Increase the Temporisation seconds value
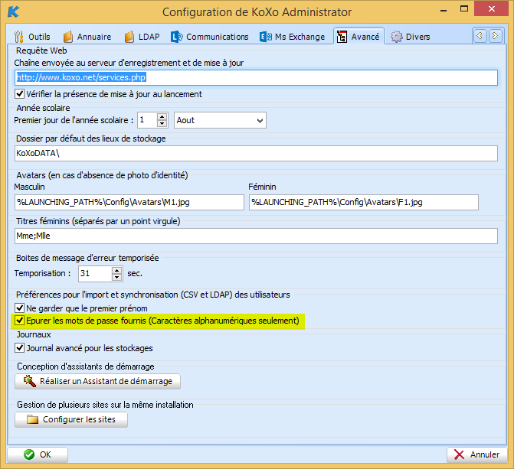514x469 pixels. [116, 271]
